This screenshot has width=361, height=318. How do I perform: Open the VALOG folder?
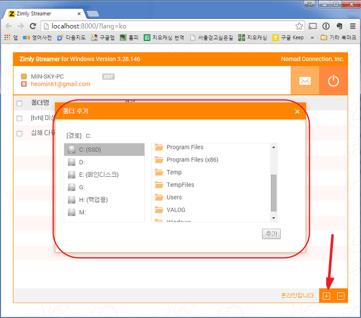(x=170, y=210)
